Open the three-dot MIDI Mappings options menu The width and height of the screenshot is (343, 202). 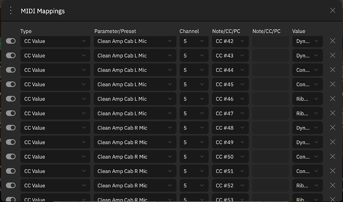pyautogui.click(x=11, y=10)
